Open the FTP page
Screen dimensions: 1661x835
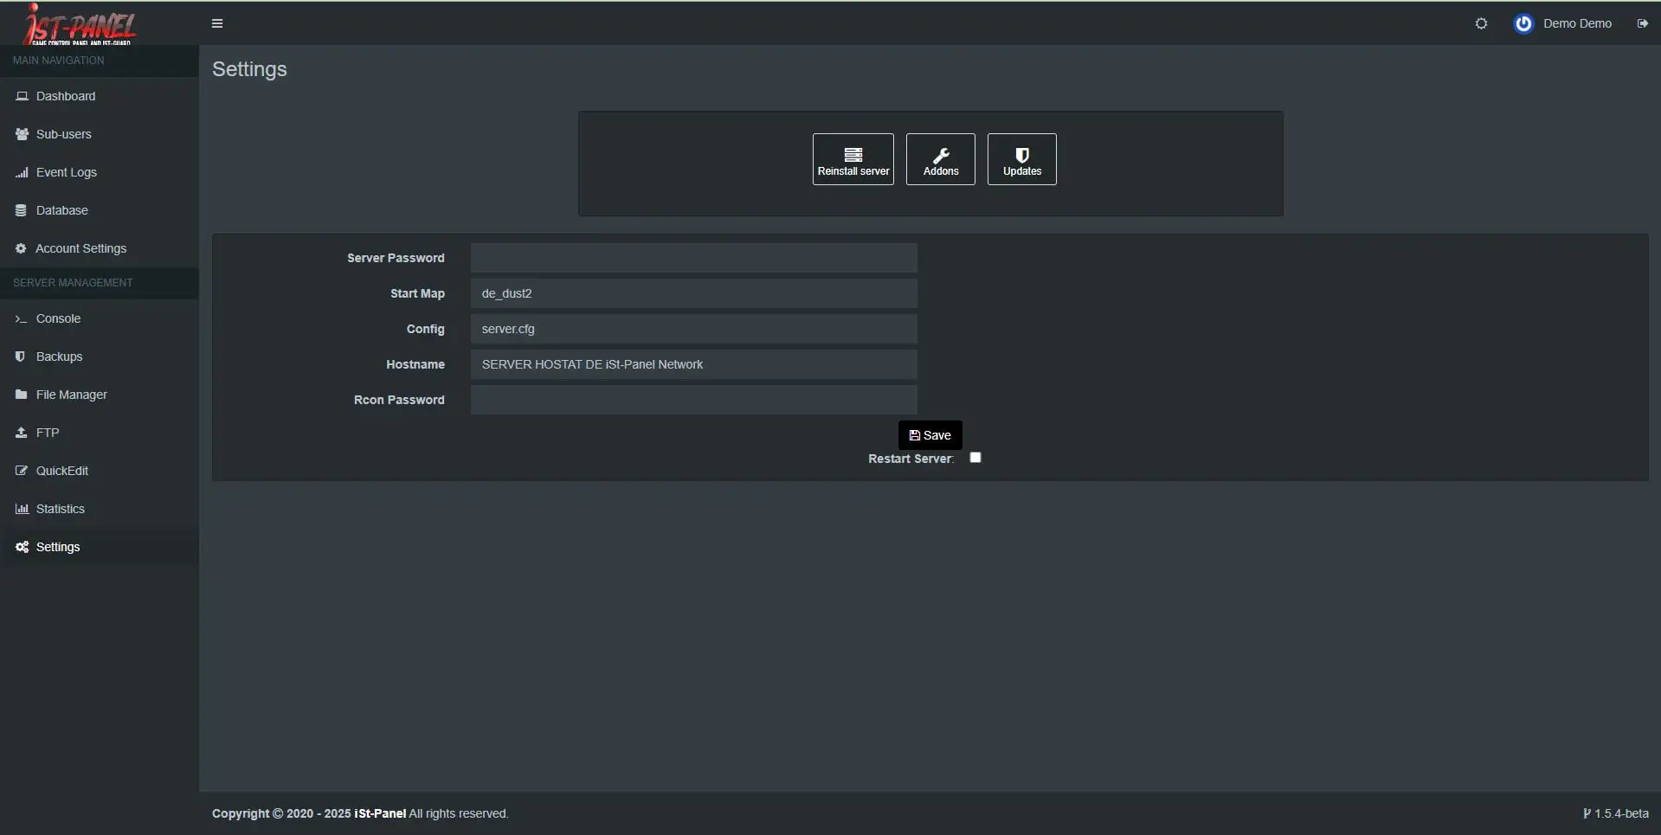pos(100,433)
